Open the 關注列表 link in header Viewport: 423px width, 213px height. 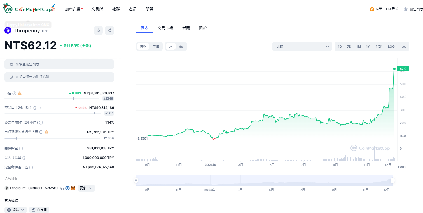click(x=416, y=9)
